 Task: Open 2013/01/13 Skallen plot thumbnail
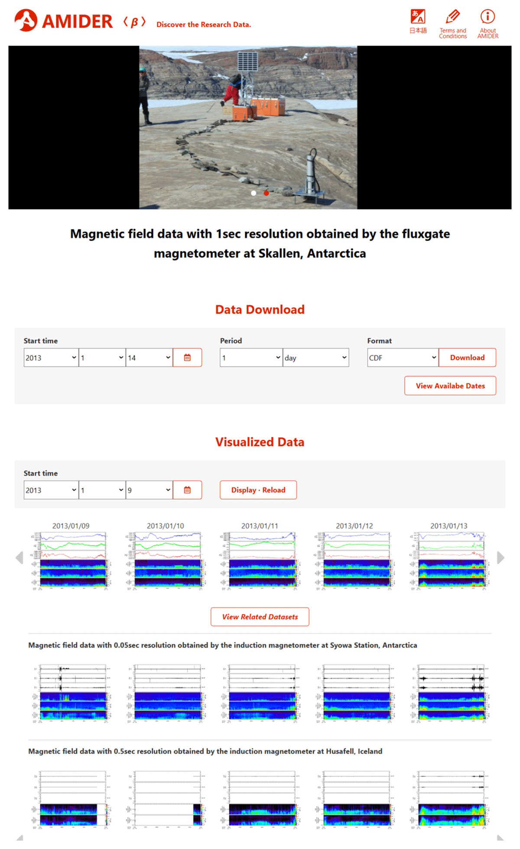pyautogui.click(x=449, y=561)
